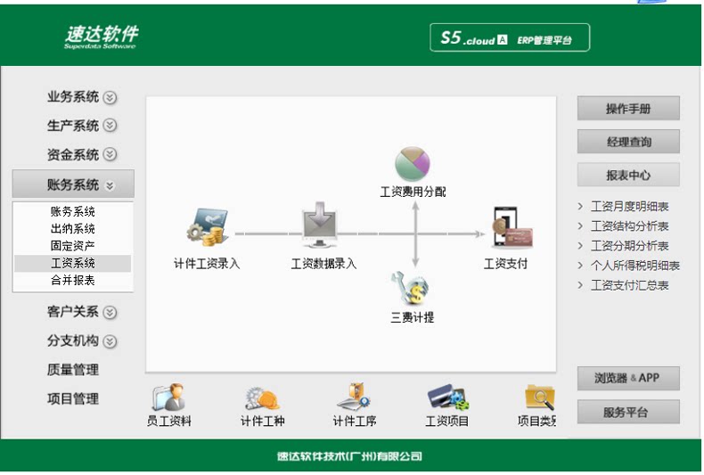Viewport: 704px width, 475px height.
Task: Open 员工资料 employee icon
Action: [168, 397]
